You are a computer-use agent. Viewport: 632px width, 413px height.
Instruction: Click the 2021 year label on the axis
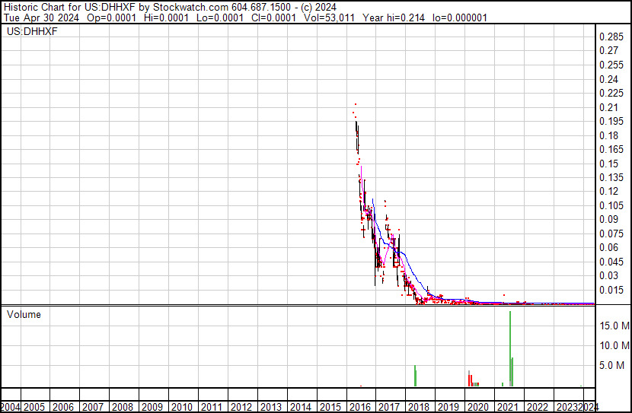508,407
